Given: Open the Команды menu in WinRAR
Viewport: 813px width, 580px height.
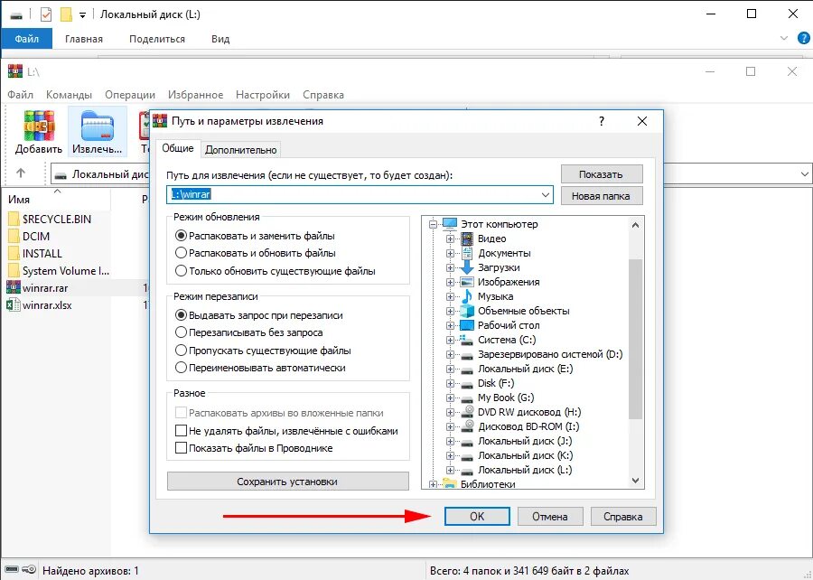Looking at the screenshot, I should coord(69,95).
